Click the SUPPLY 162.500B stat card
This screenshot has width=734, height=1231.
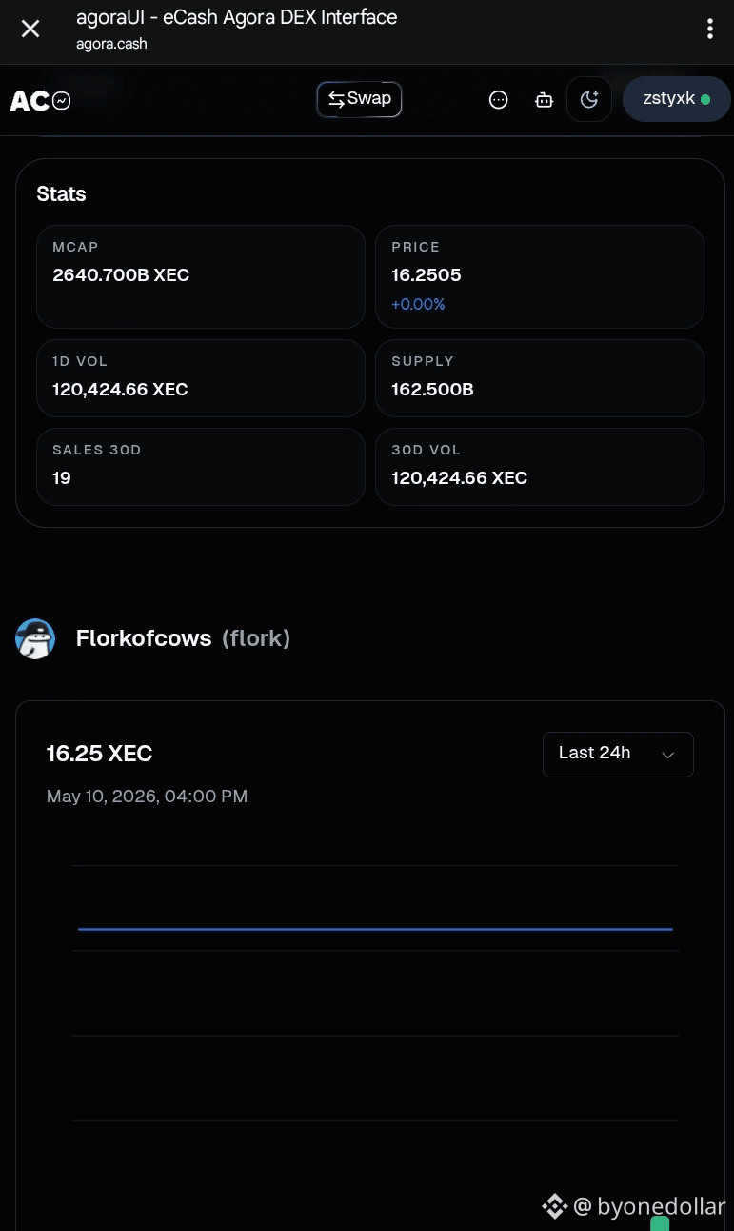pos(540,378)
